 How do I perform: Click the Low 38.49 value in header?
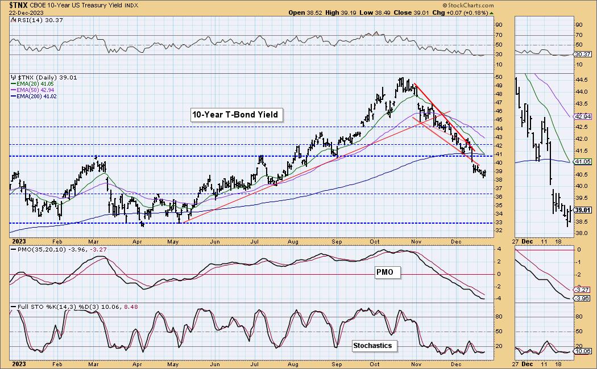click(x=375, y=12)
